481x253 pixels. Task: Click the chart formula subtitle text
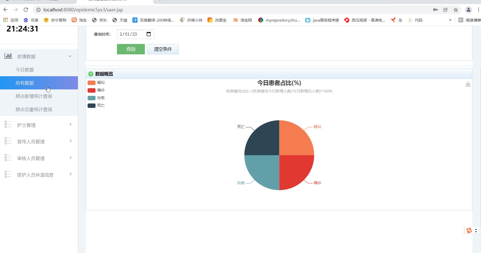click(279, 91)
